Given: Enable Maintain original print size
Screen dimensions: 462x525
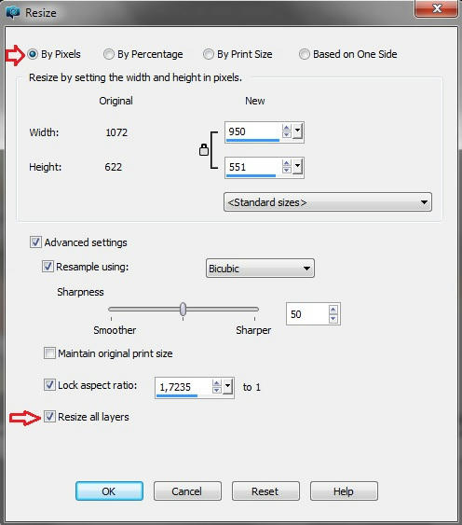Looking at the screenshot, I should pos(49,352).
